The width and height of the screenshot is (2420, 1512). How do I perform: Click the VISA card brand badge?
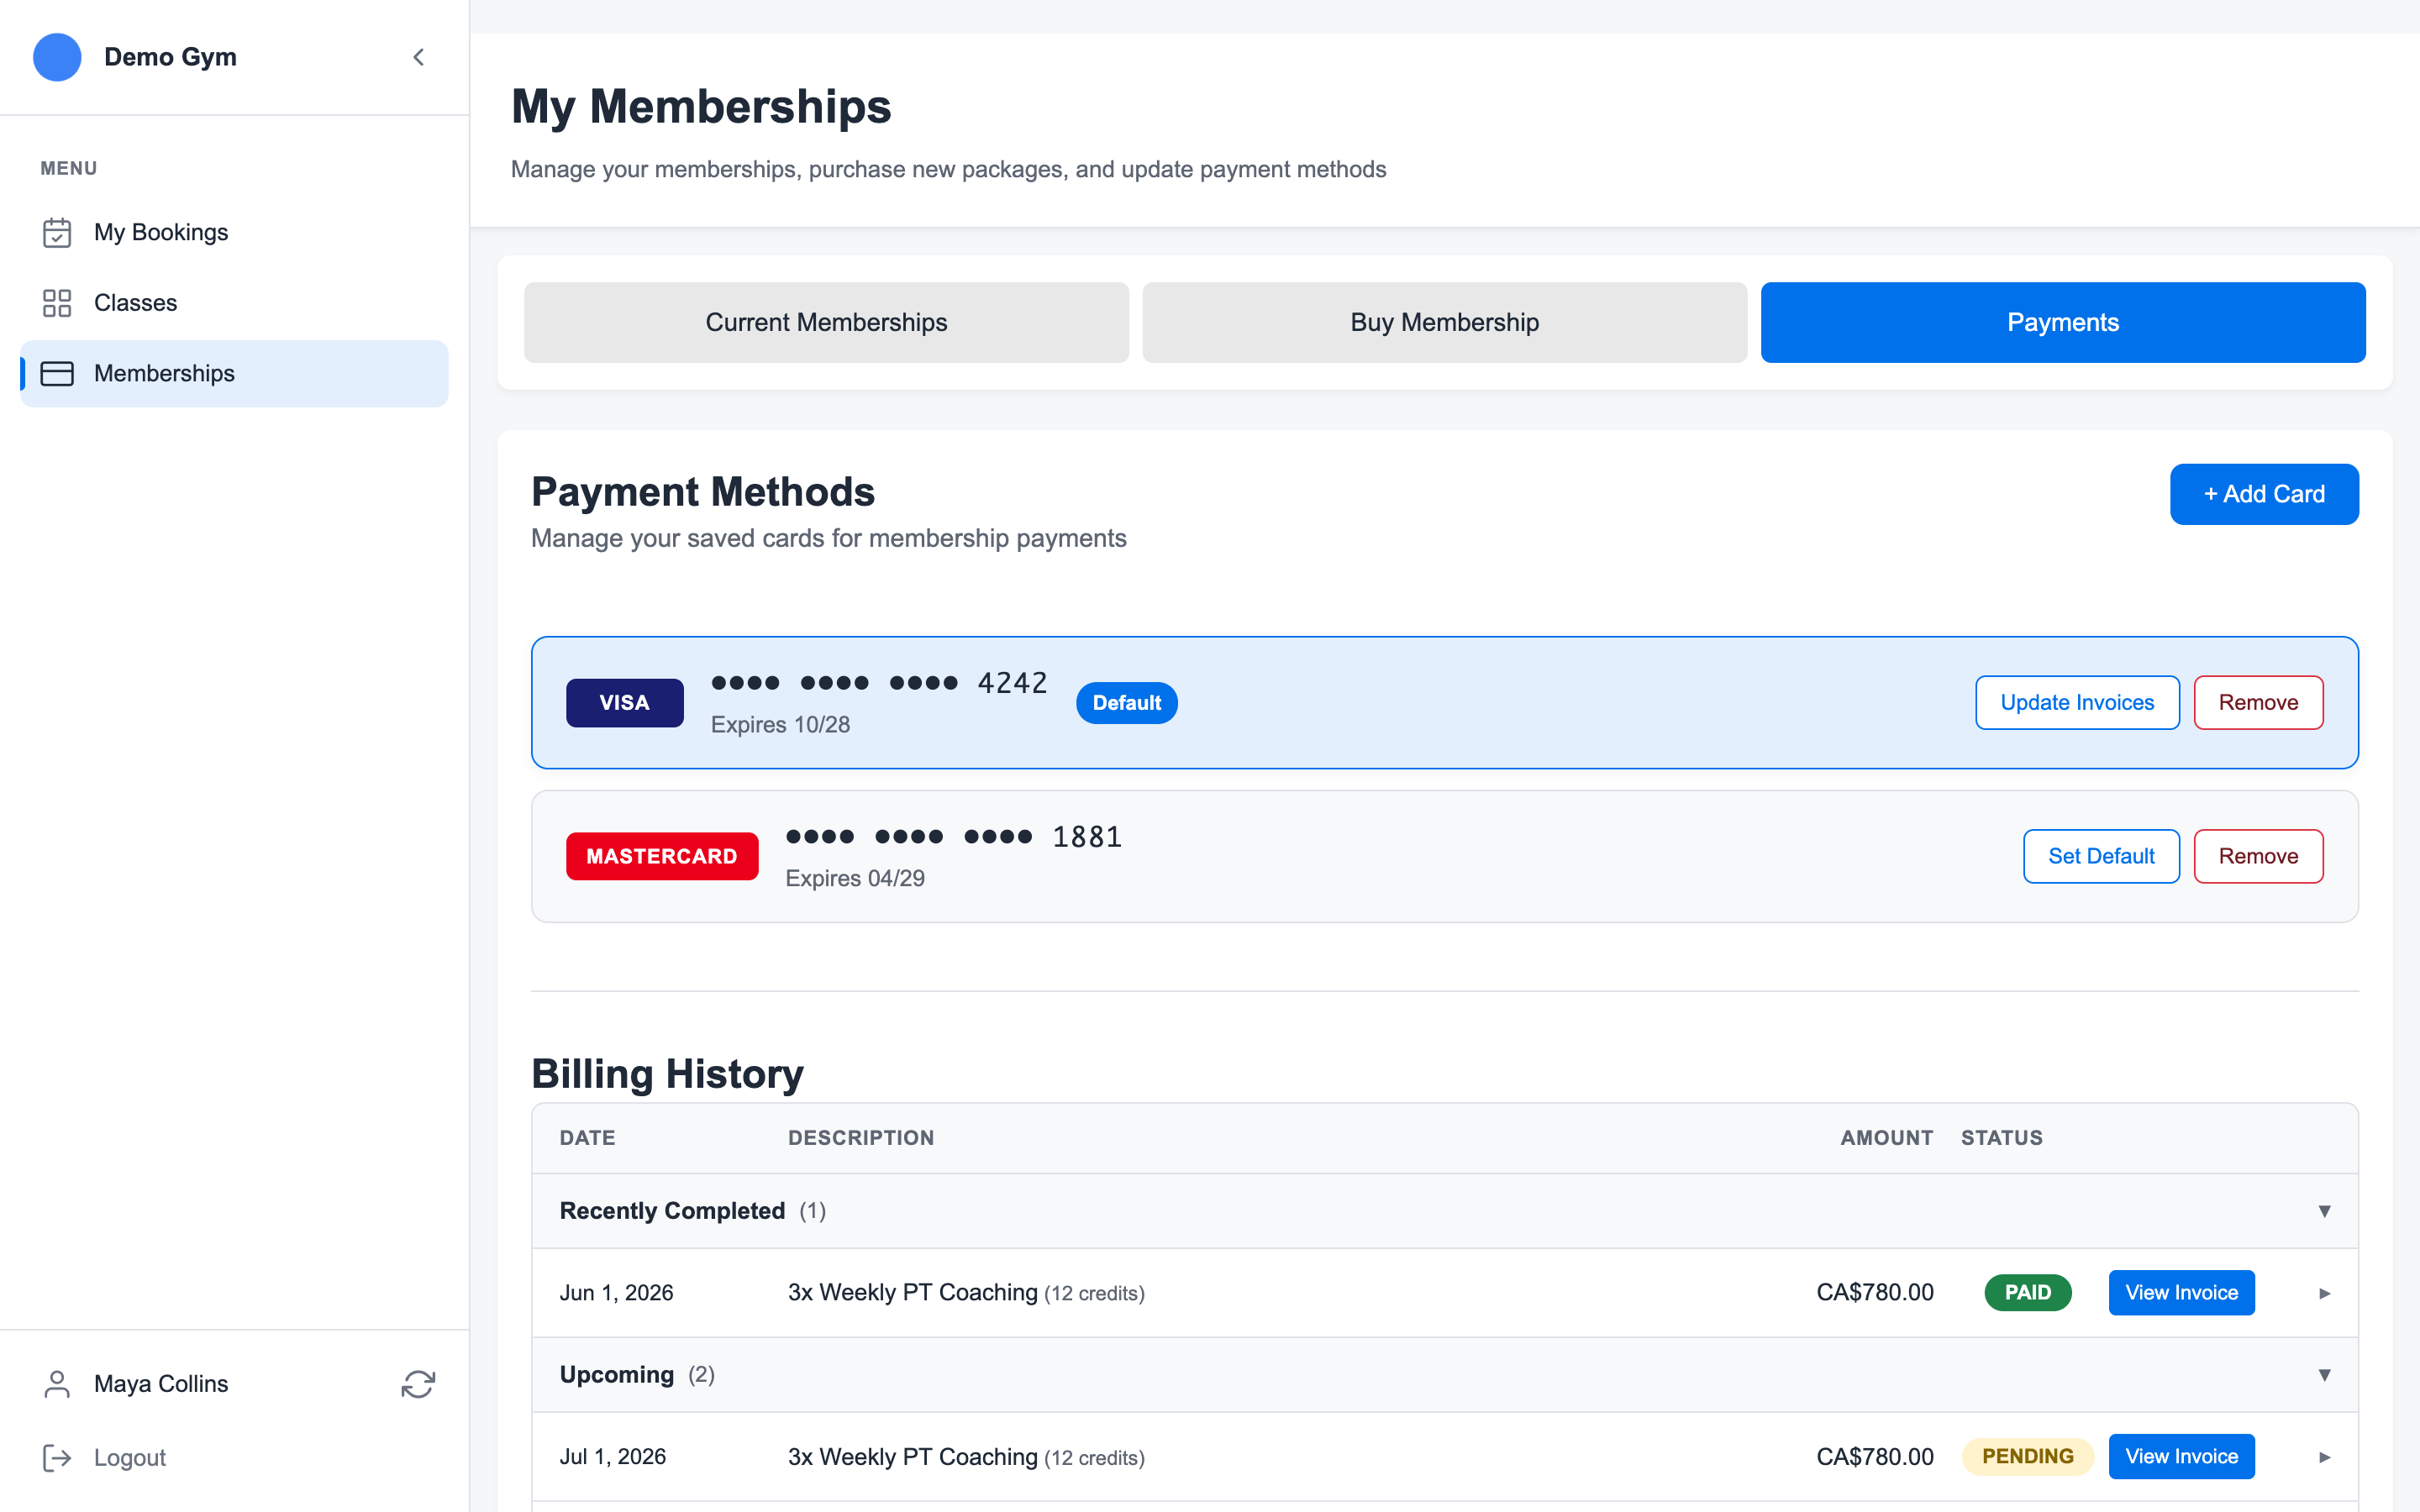[625, 703]
